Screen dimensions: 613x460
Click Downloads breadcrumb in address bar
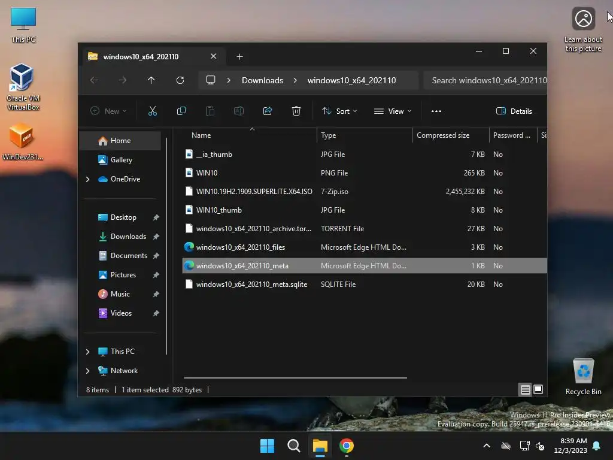click(262, 80)
